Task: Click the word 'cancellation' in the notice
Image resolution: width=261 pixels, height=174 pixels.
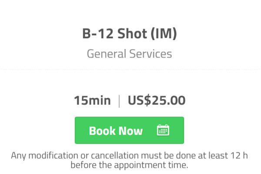Action: coord(115,156)
